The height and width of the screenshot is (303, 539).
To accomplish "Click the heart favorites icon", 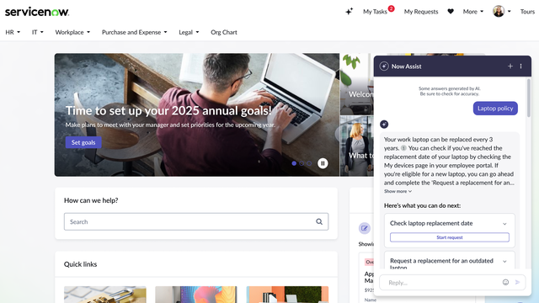I will [451, 11].
